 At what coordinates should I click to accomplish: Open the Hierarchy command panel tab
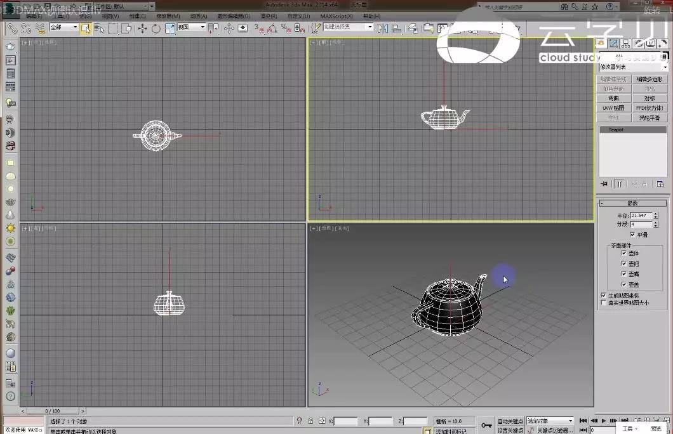pyautogui.click(x=626, y=43)
